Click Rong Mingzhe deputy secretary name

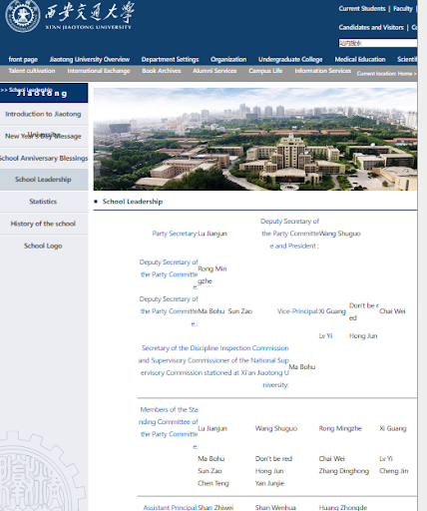coord(213,274)
